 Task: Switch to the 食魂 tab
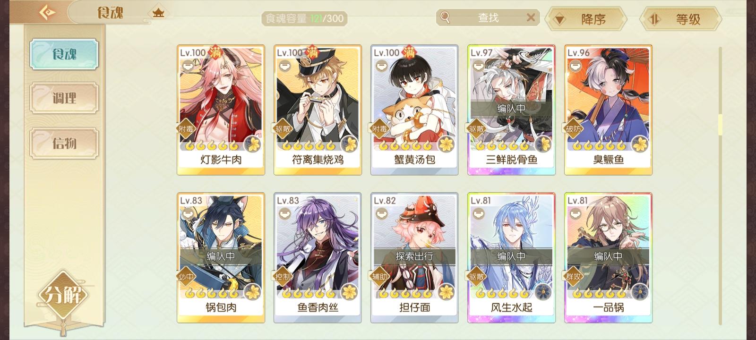tap(64, 54)
